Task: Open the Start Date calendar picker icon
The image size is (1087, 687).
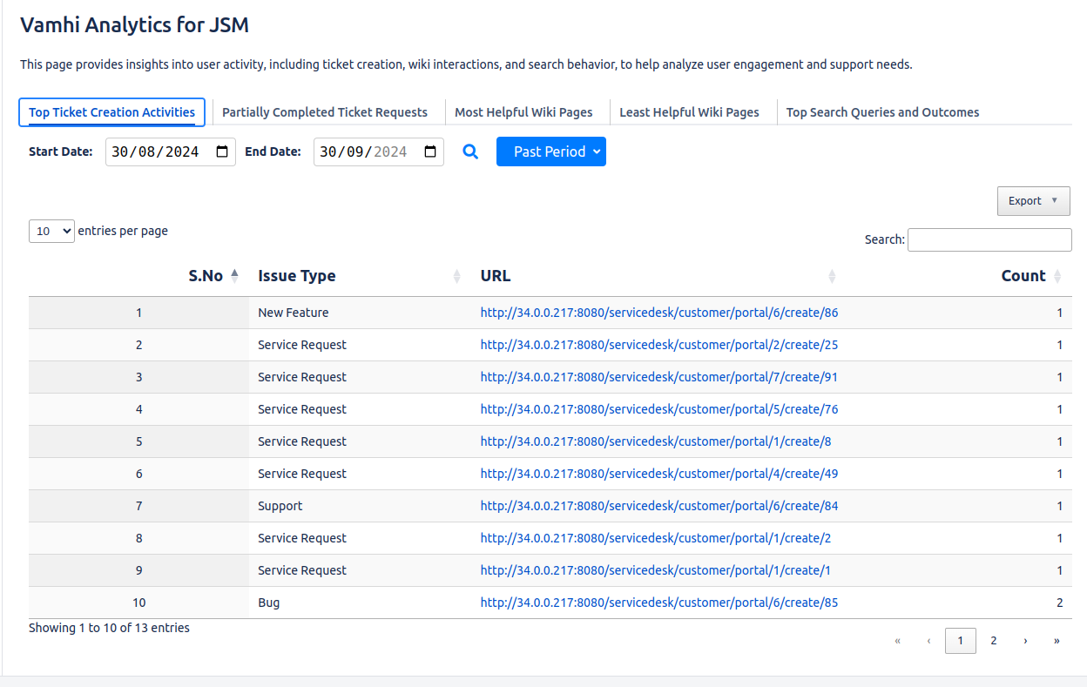Action: (x=222, y=152)
